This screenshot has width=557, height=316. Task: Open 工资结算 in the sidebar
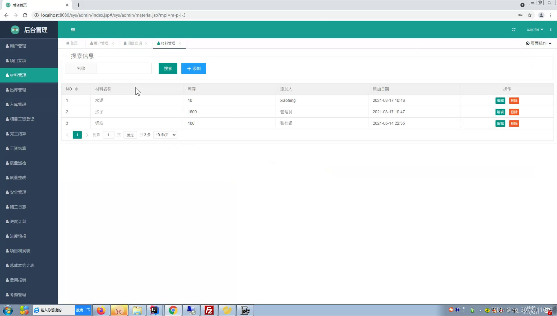click(x=29, y=148)
